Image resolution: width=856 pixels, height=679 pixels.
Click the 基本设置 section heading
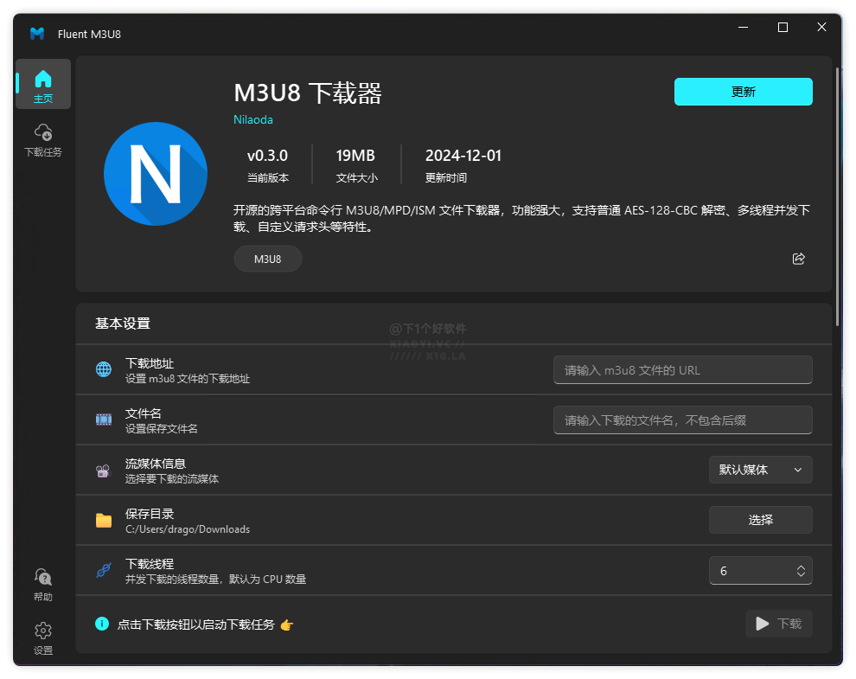(123, 323)
